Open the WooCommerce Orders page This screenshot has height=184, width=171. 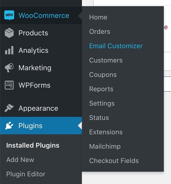(x=100, y=32)
